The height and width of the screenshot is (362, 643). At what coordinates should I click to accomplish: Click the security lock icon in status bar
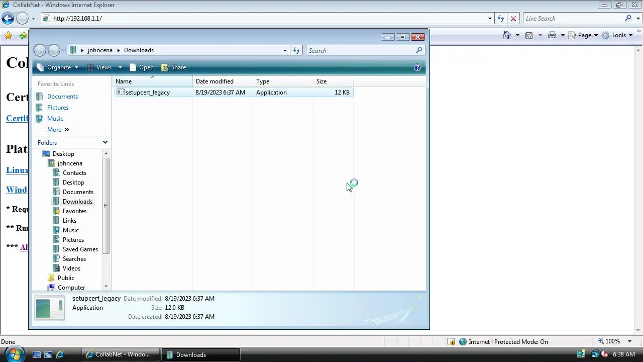coord(451,341)
